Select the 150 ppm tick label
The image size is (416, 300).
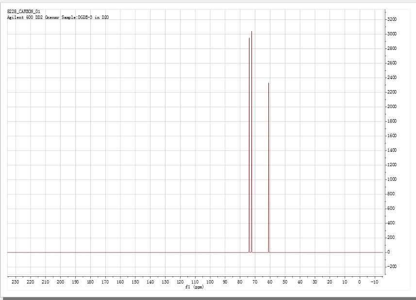pos(135,282)
